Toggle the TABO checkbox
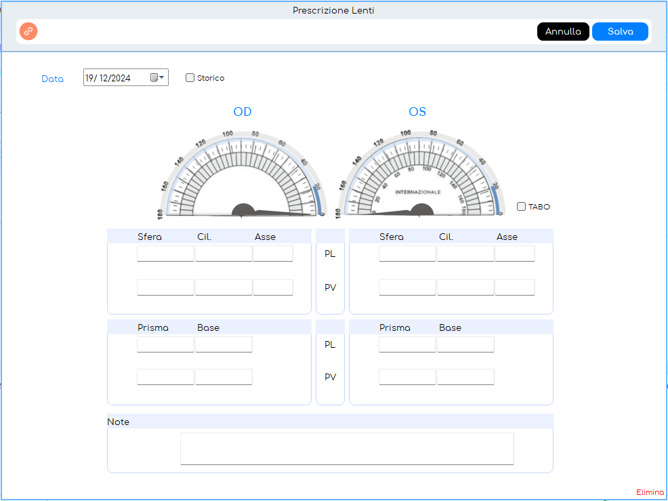The image size is (668, 501). (521, 207)
